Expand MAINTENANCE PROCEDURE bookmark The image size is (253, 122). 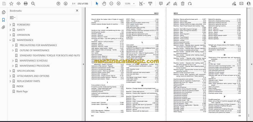(13, 66)
